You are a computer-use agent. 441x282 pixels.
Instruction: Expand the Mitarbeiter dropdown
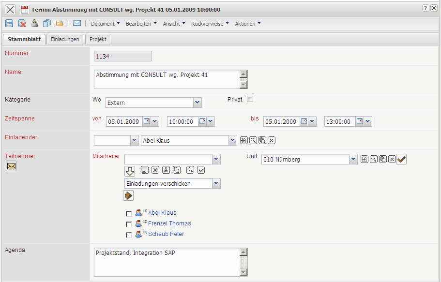coord(216,159)
